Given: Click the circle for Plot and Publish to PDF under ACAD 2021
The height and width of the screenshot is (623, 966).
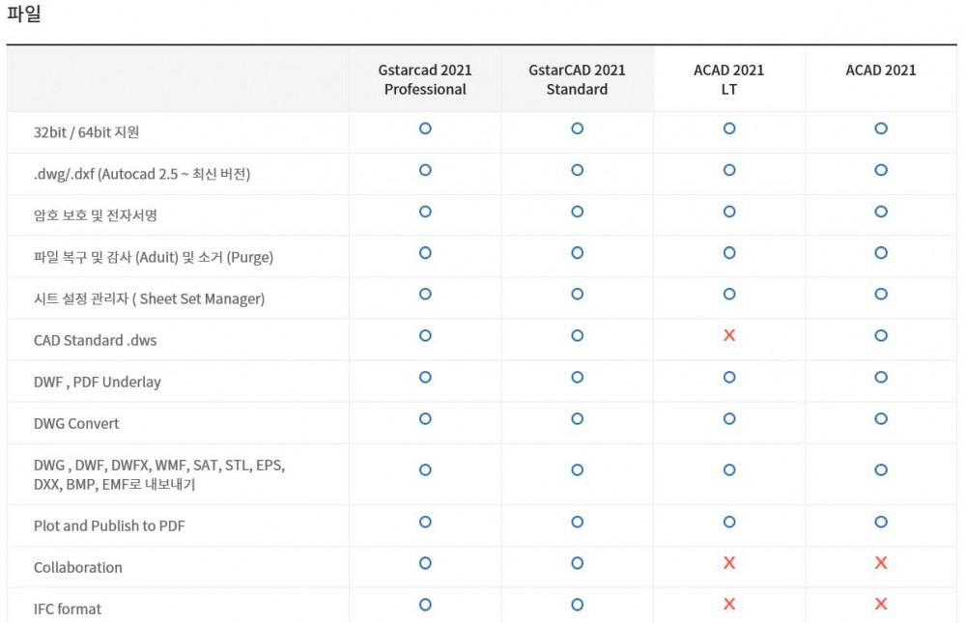Looking at the screenshot, I should point(881,522).
